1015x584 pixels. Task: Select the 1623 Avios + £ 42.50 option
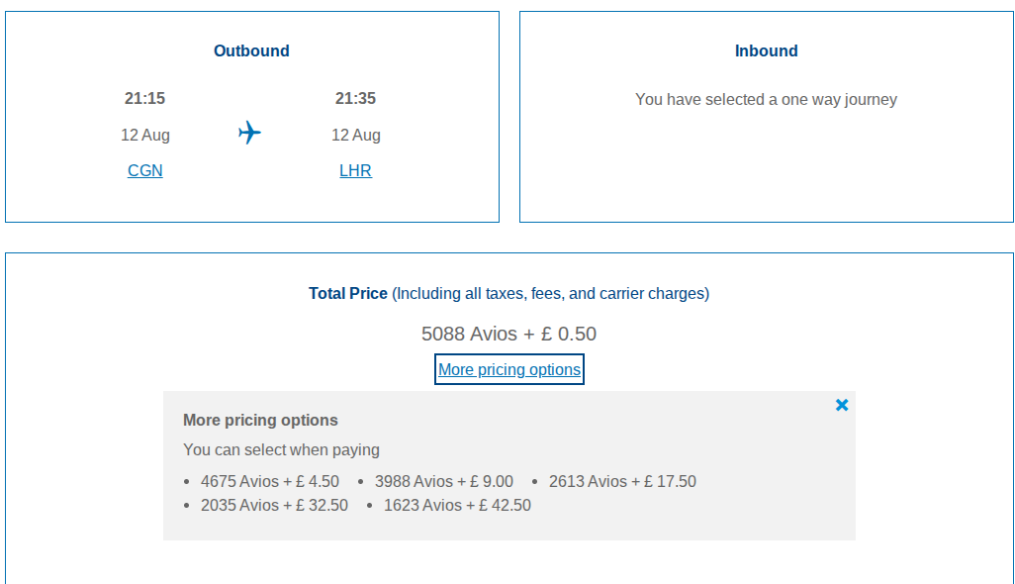[457, 505]
